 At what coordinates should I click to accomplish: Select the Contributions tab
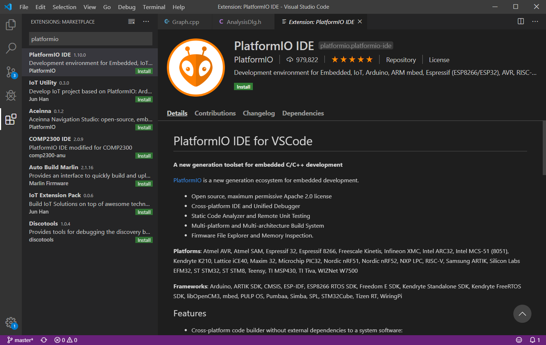click(x=215, y=113)
